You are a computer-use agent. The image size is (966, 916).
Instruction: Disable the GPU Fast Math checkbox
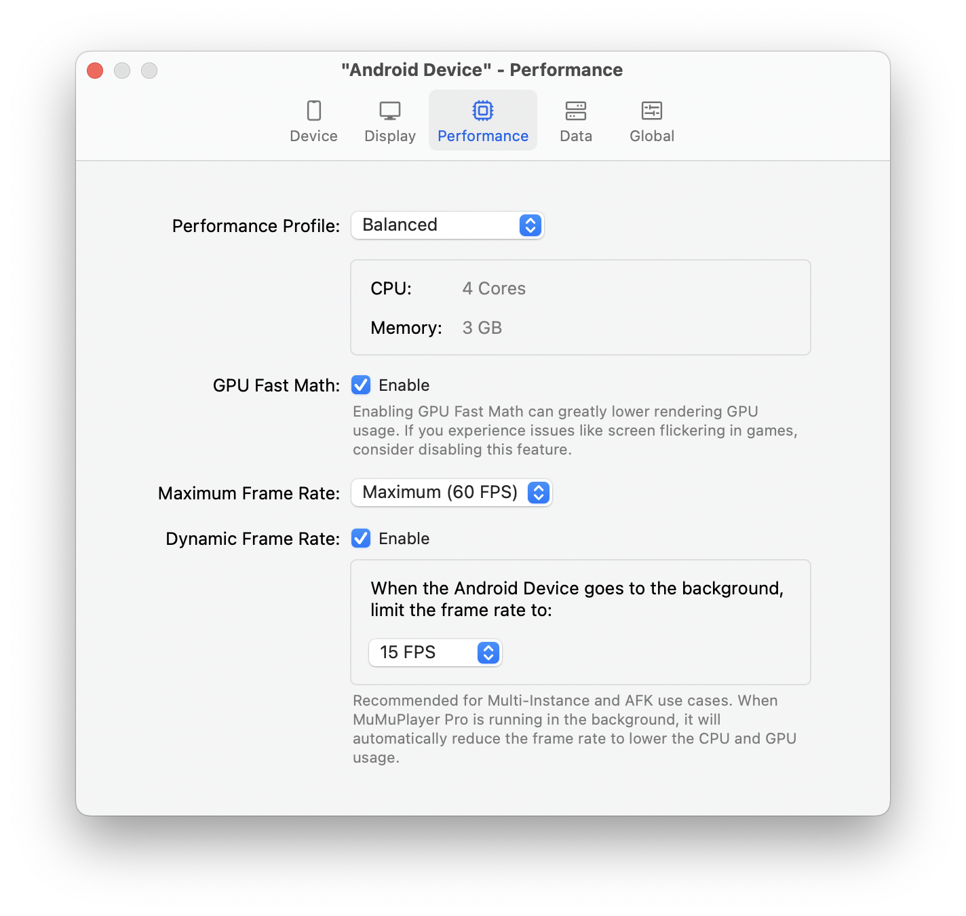361,385
